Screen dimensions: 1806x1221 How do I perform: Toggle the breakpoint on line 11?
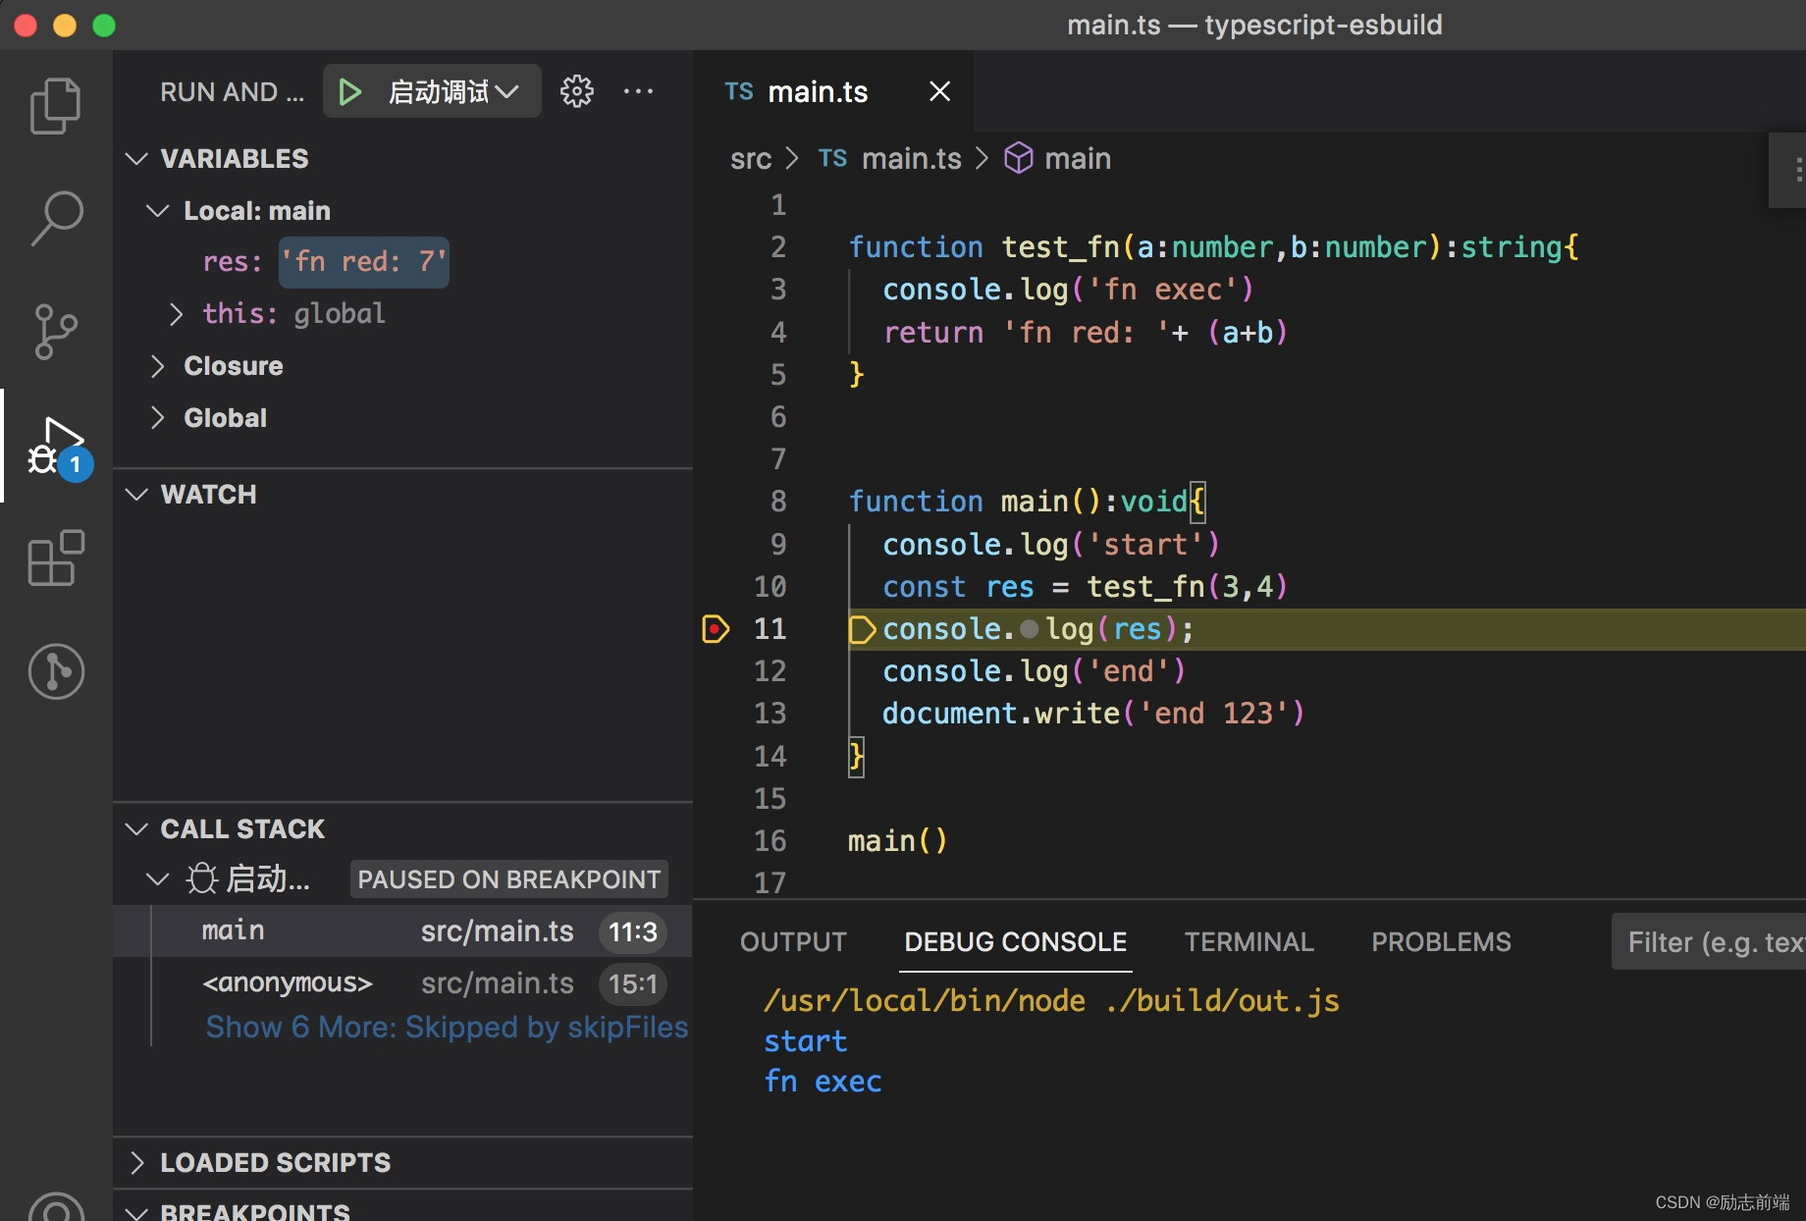coord(716,628)
